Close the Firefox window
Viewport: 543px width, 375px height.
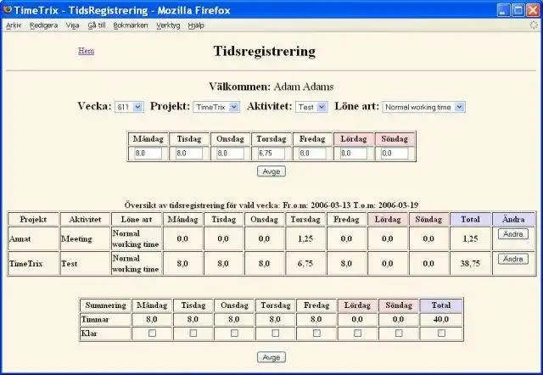[533, 9]
